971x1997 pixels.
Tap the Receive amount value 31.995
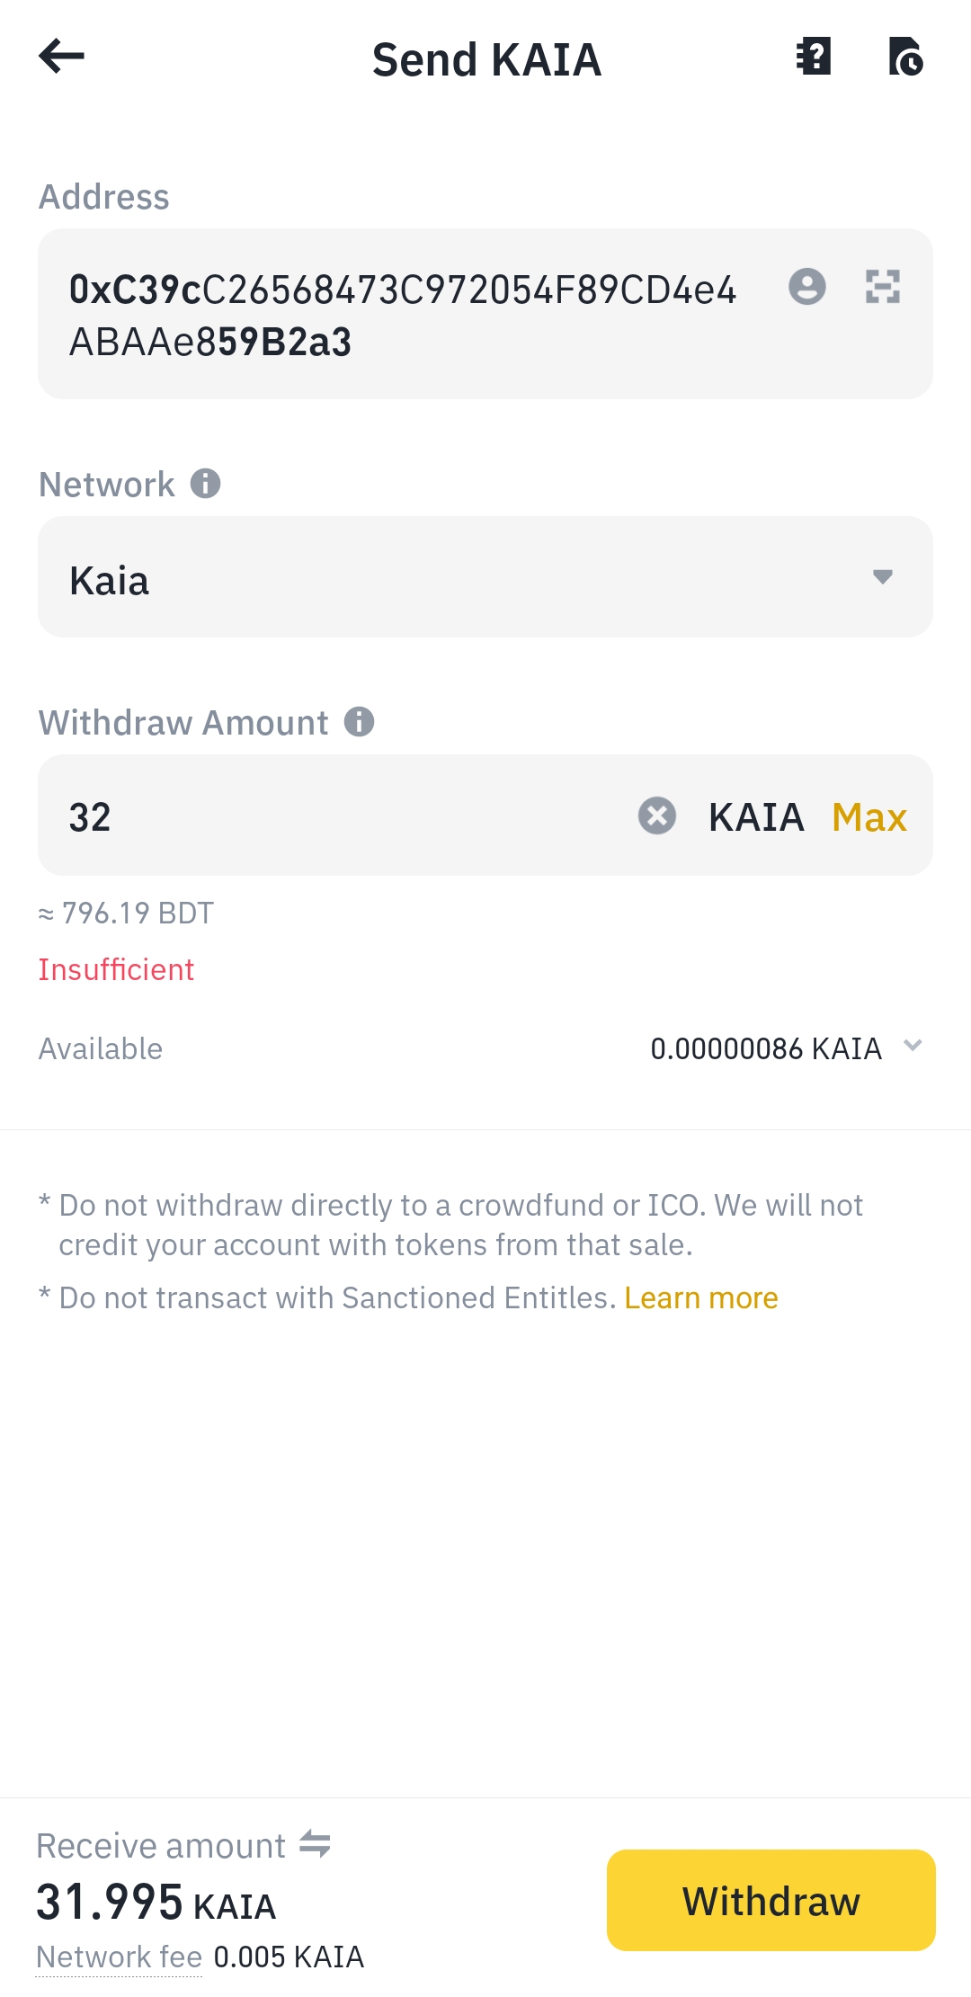pos(110,1903)
